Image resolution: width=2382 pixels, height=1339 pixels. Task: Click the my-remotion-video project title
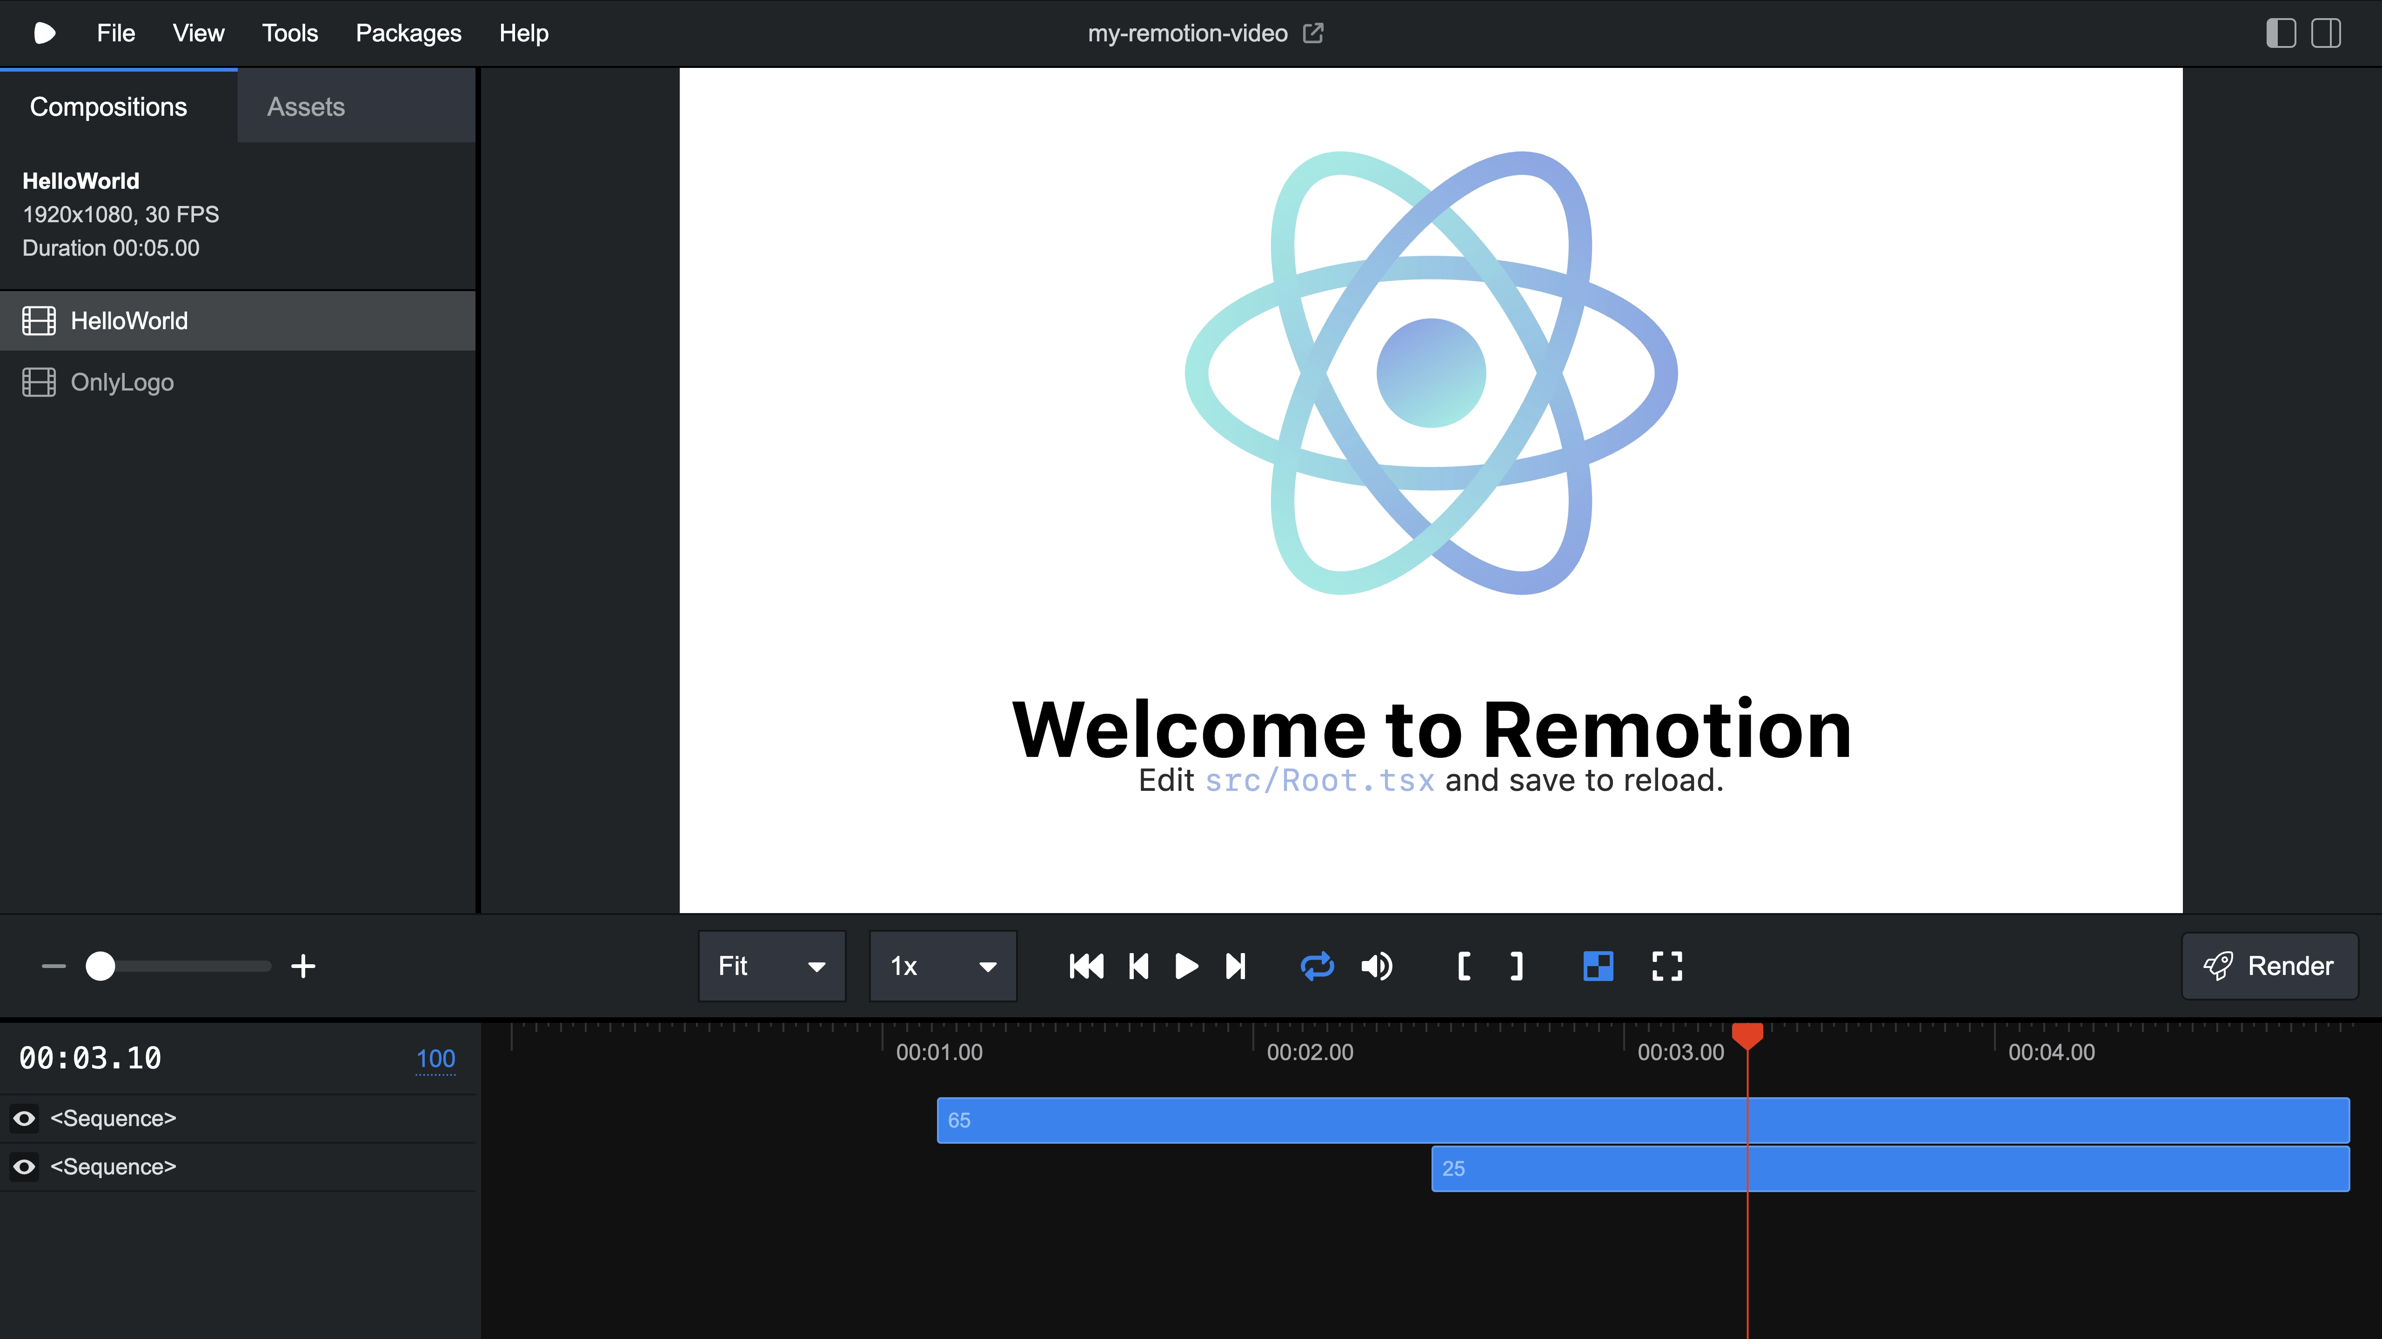(x=1187, y=33)
